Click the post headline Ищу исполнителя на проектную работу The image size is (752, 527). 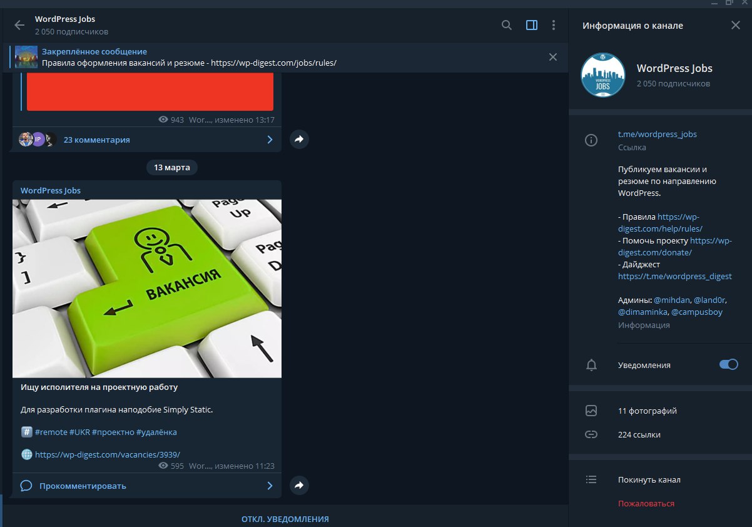coord(99,387)
